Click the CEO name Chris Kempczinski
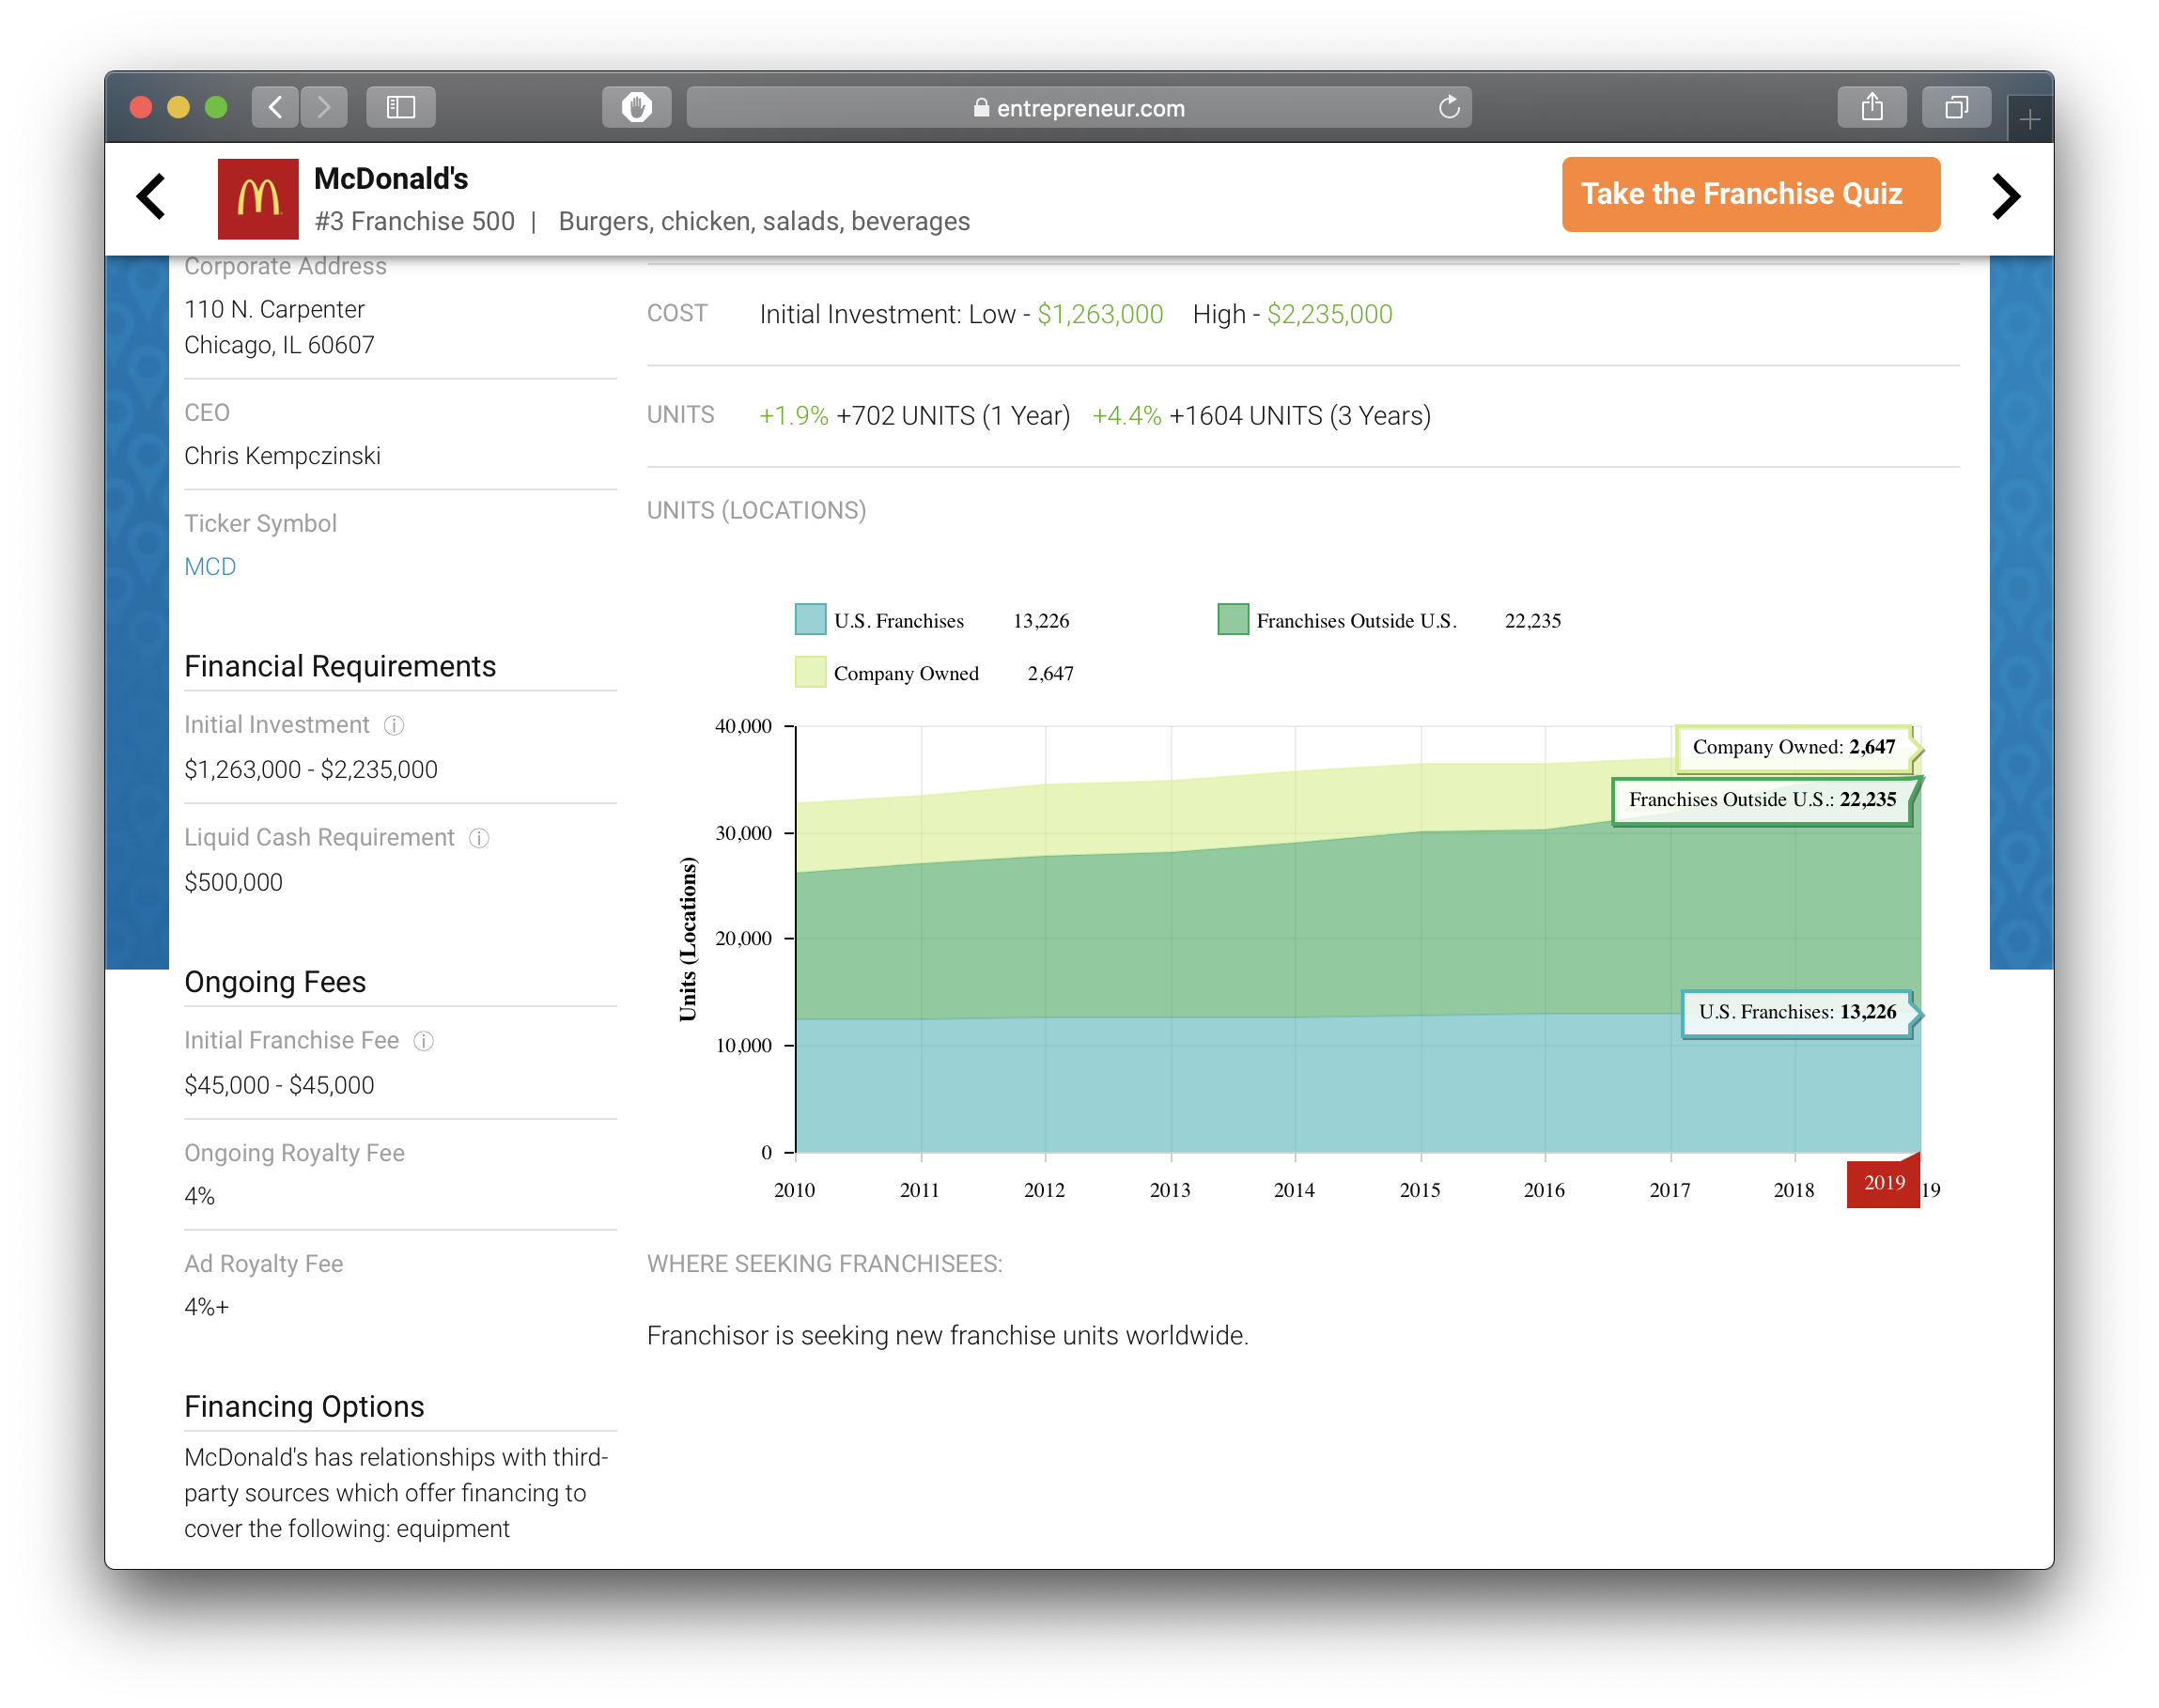2159x1708 pixels. (x=282, y=456)
